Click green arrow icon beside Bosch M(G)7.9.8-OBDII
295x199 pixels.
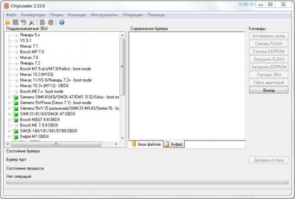(15, 120)
